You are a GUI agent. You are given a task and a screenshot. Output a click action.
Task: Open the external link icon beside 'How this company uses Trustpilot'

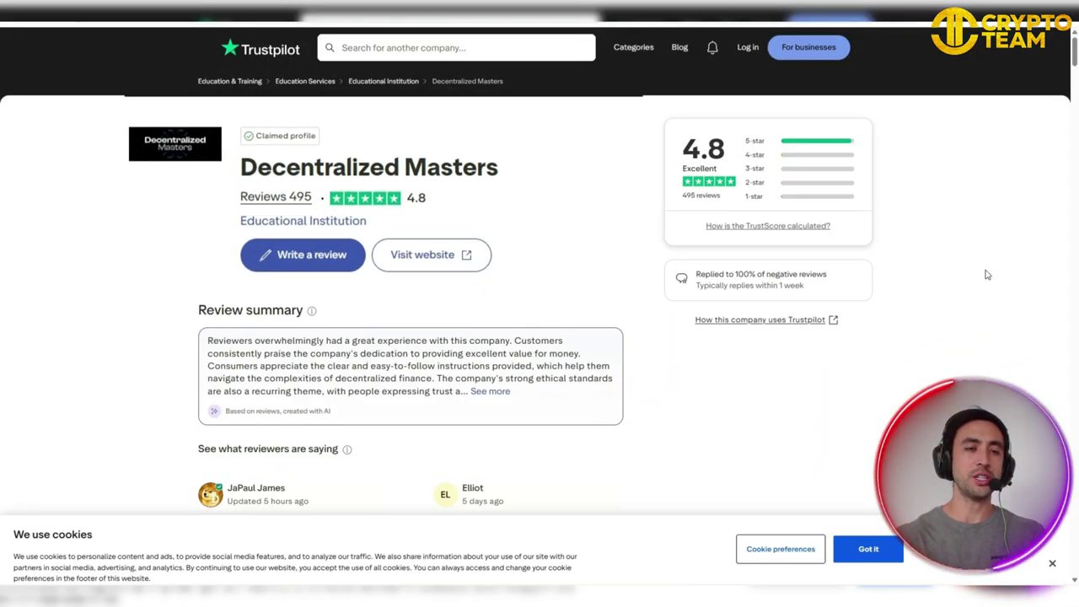coord(833,320)
